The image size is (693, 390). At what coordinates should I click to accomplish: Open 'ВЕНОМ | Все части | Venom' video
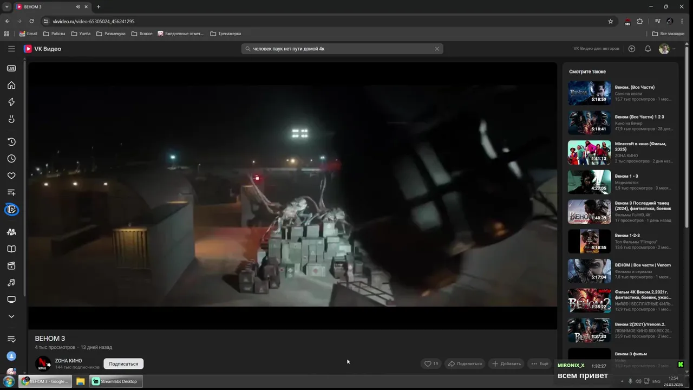[620, 271]
